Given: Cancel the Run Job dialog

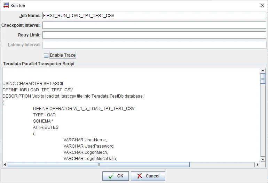Looking at the screenshot, I should pos(148,176).
